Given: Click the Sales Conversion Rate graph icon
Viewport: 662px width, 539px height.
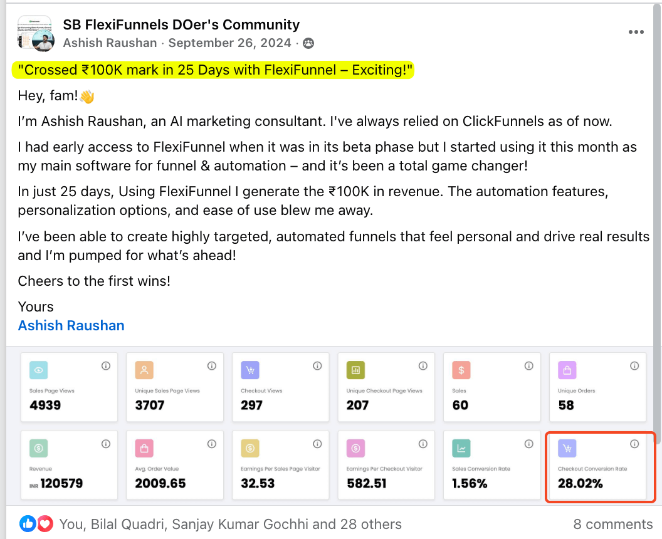Looking at the screenshot, I should pyautogui.click(x=461, y=448).
